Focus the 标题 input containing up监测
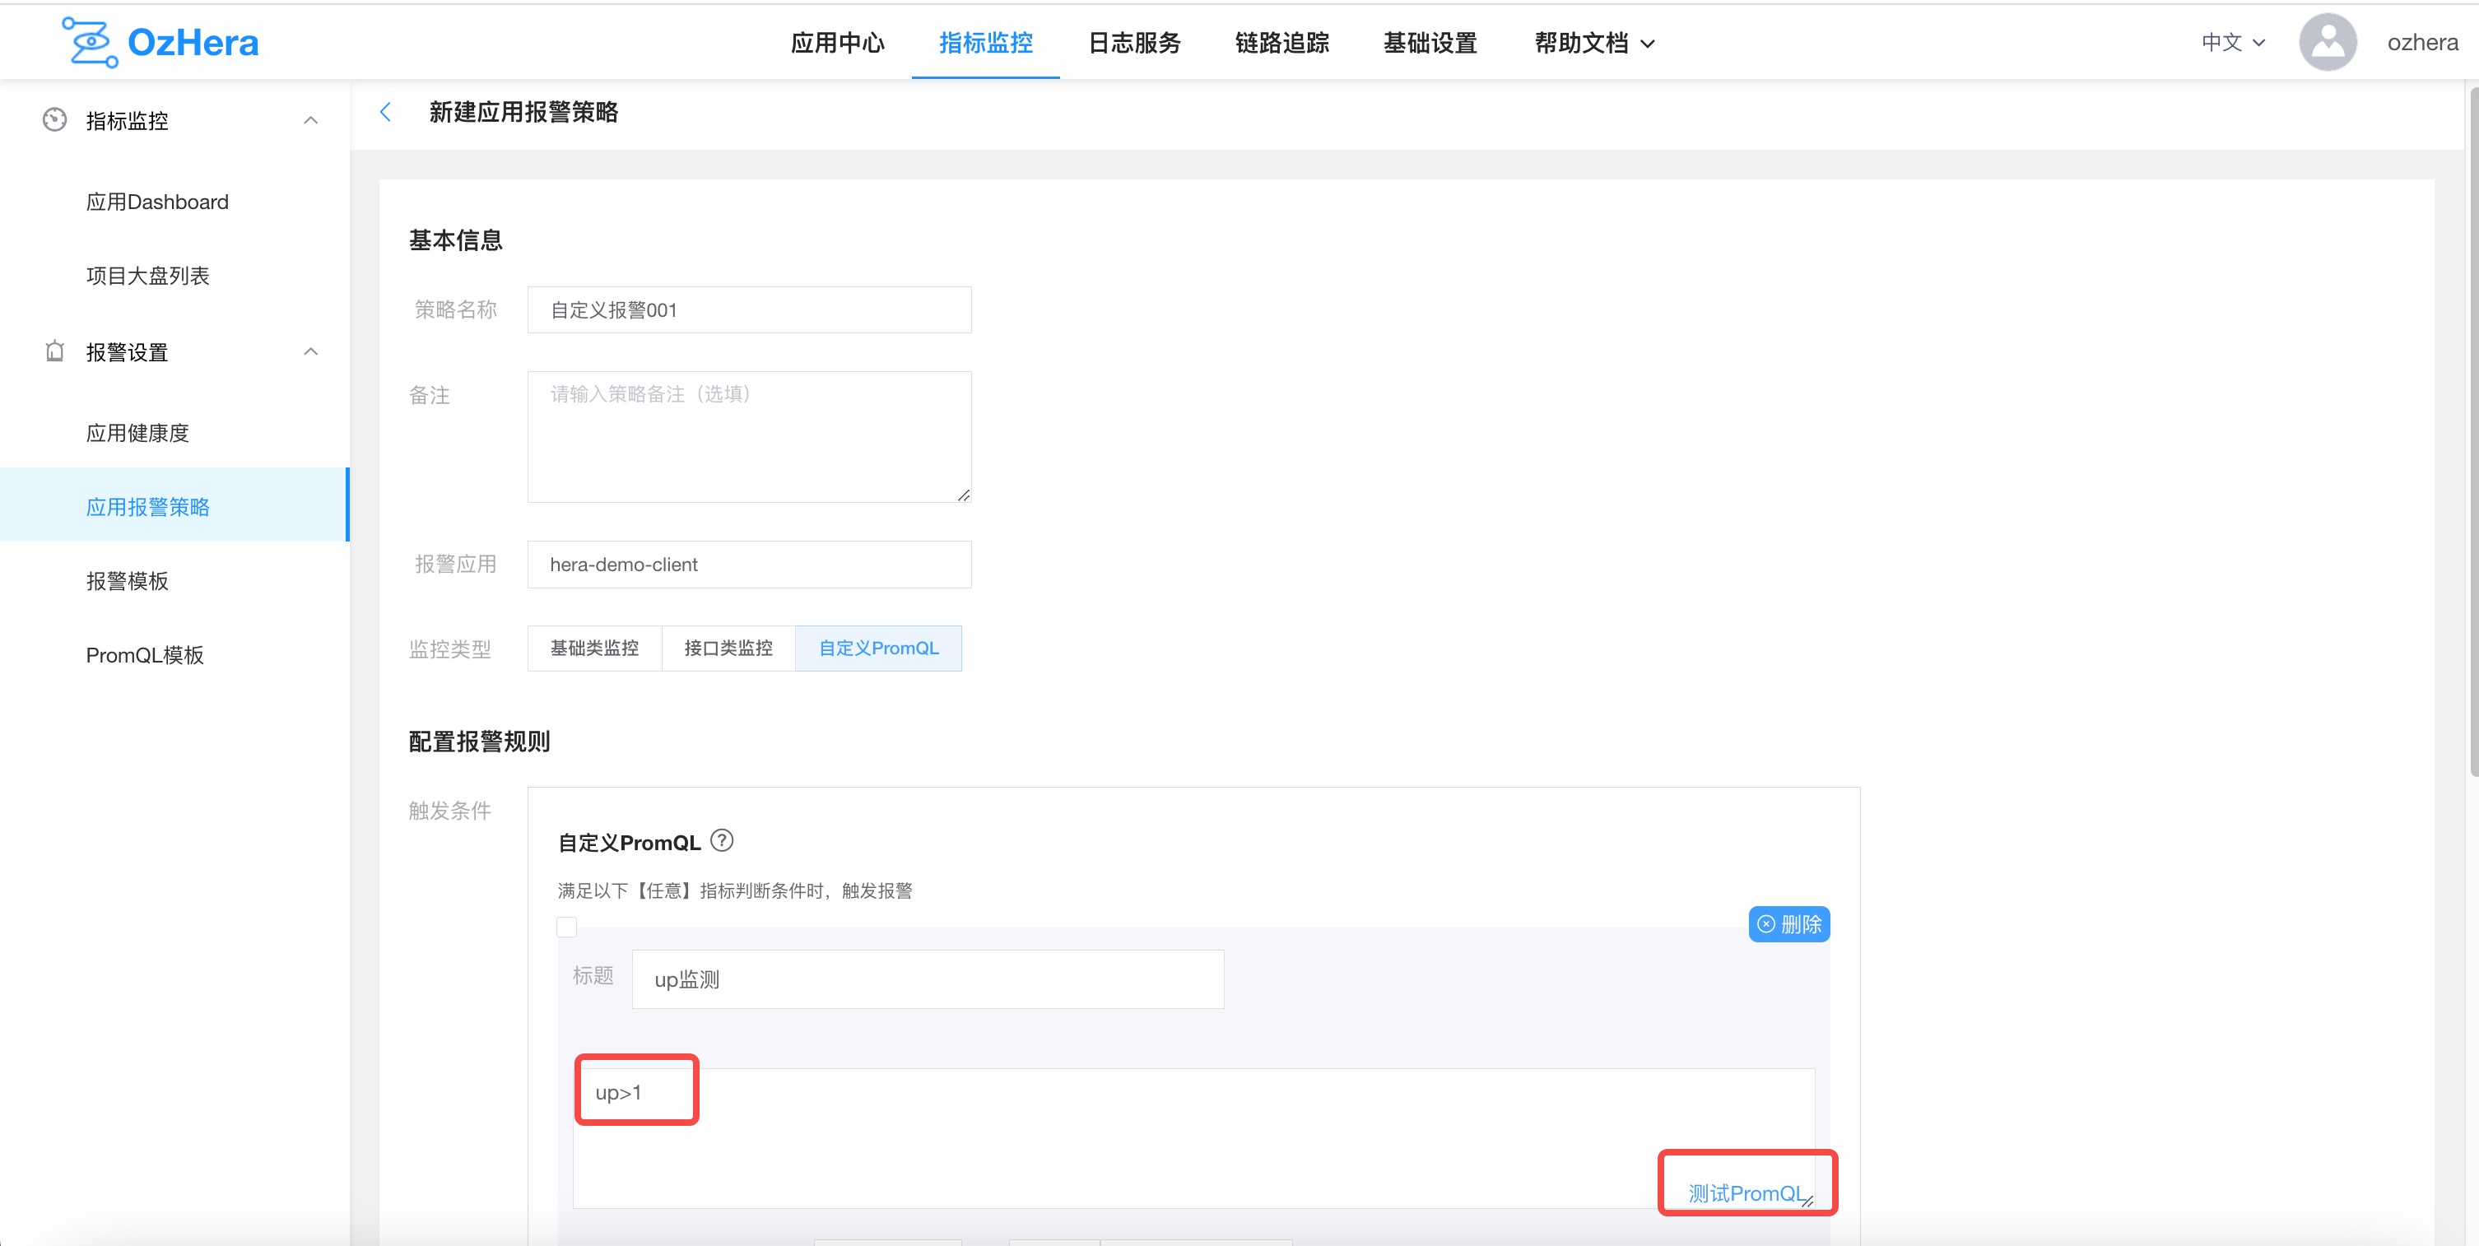Image resolution: width=2479 pixels, height=1246 pixels. coord(928,979)
